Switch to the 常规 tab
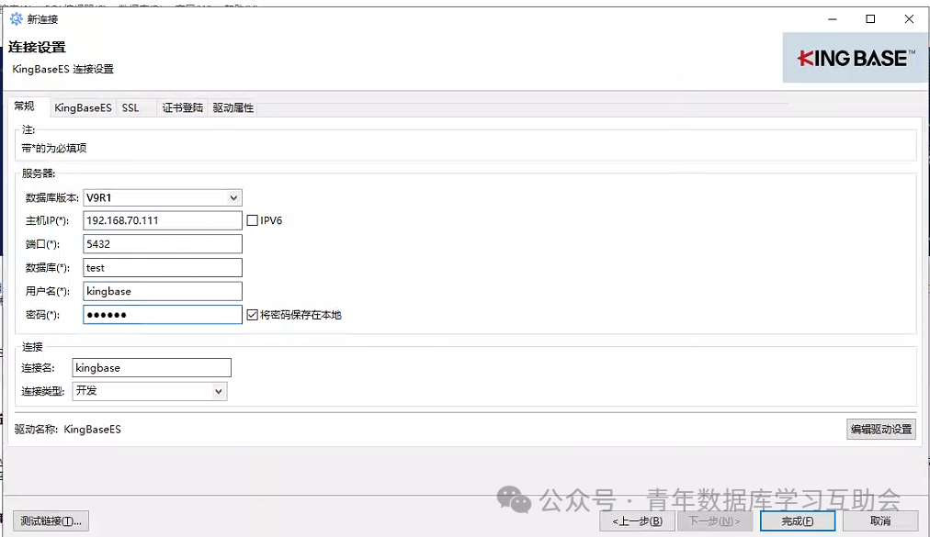Viewport: 930px width, 537px height. [x=25, y=106]
